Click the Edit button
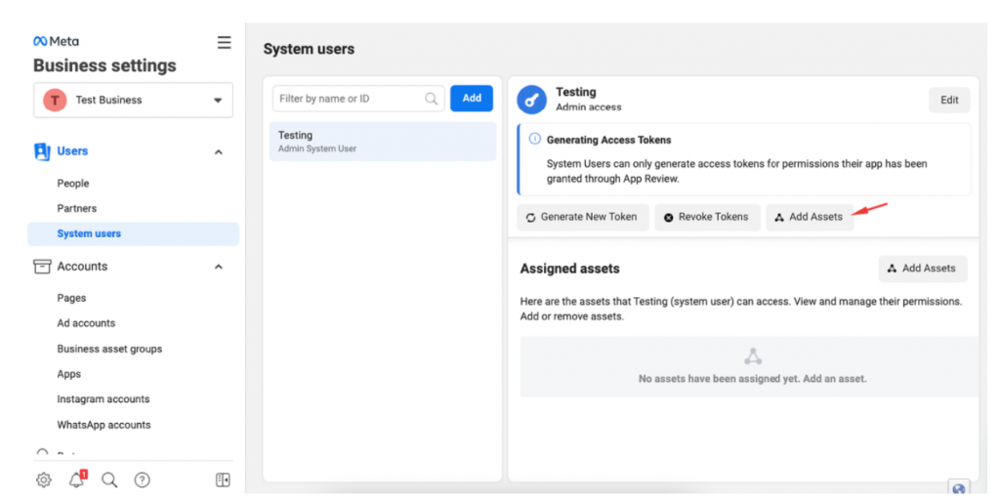The image size is (1000, 503). 949,100
